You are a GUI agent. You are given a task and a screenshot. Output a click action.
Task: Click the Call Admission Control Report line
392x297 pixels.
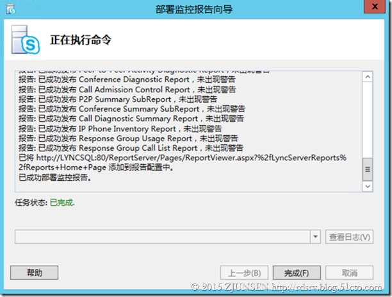coord(127,89)
